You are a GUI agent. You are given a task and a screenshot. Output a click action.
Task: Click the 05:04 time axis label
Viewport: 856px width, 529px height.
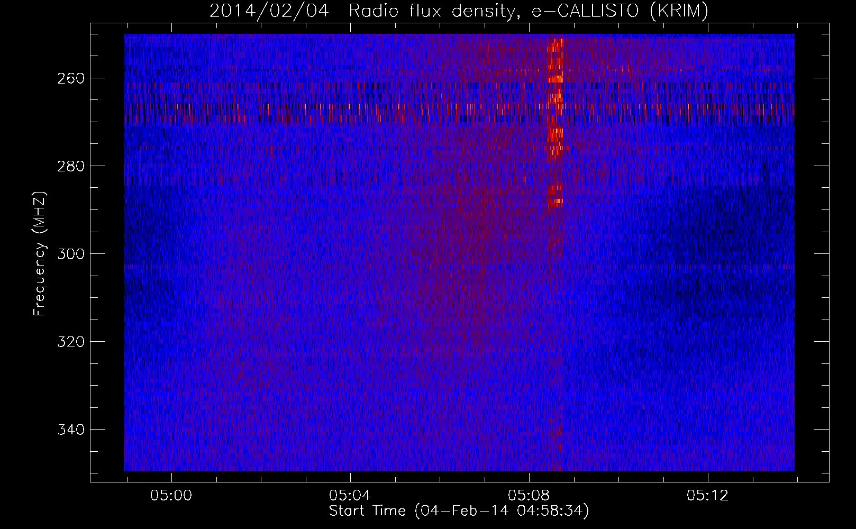coord(350,496)
